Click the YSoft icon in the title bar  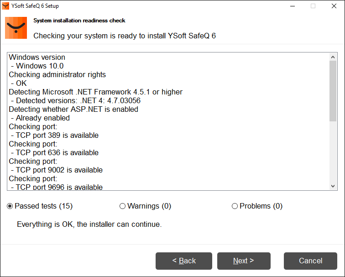pyautogui.click(x=5, y=6)
